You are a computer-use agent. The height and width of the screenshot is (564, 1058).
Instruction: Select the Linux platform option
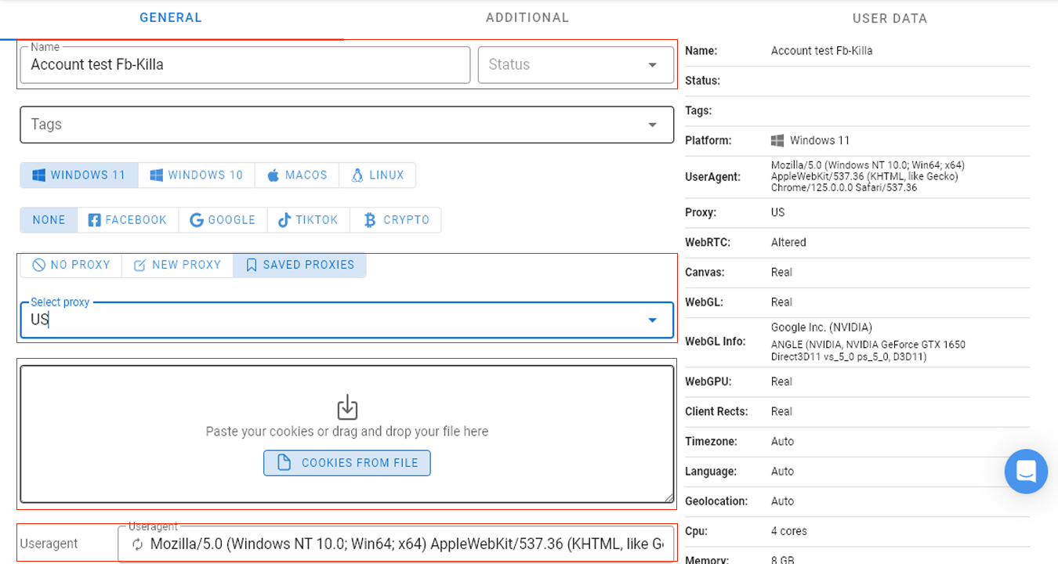tap(377, 175)
